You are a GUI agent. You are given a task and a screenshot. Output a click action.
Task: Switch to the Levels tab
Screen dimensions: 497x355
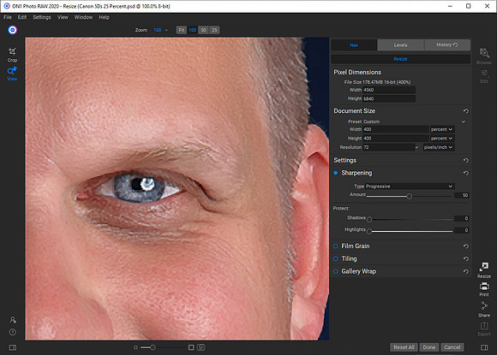coord(401,45)
